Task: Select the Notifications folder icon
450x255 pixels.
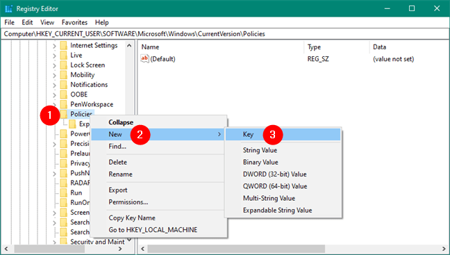Action: coord(64,85)
